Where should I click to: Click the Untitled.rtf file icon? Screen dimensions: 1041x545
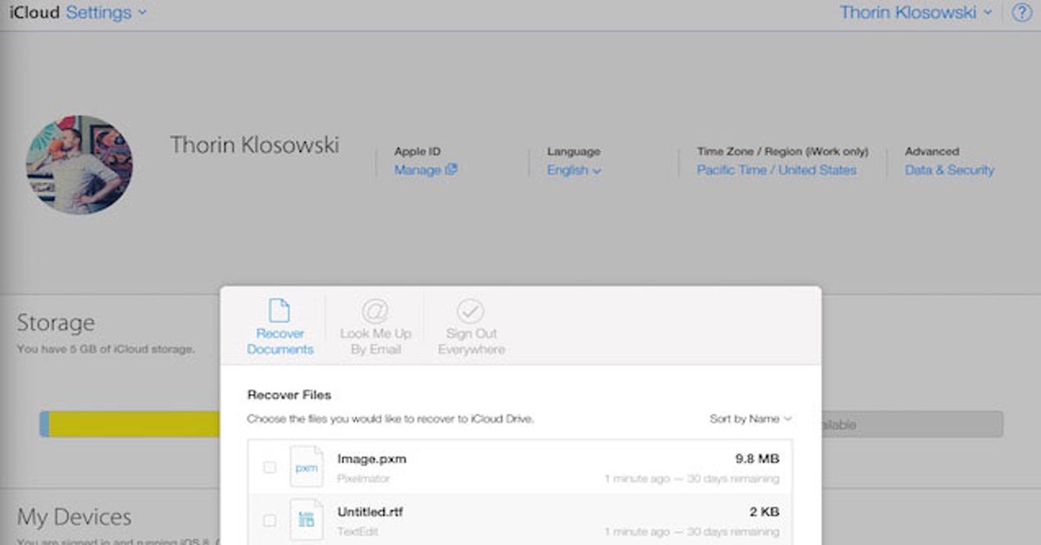coord(305,521)
